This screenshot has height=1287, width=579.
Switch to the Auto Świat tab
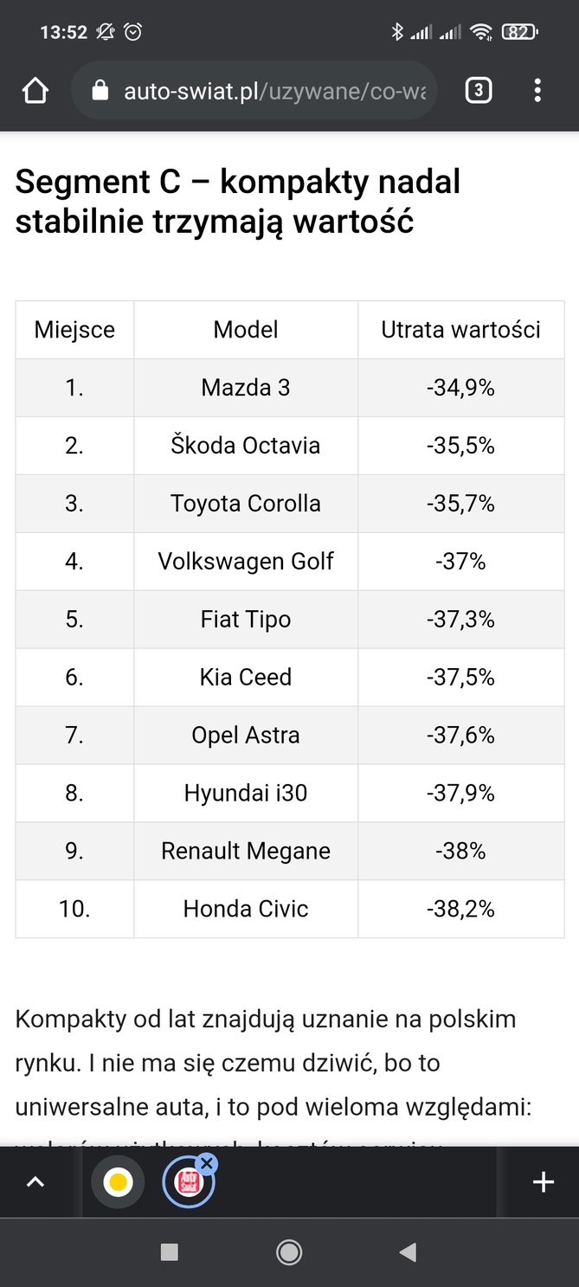coord(188,1183)
